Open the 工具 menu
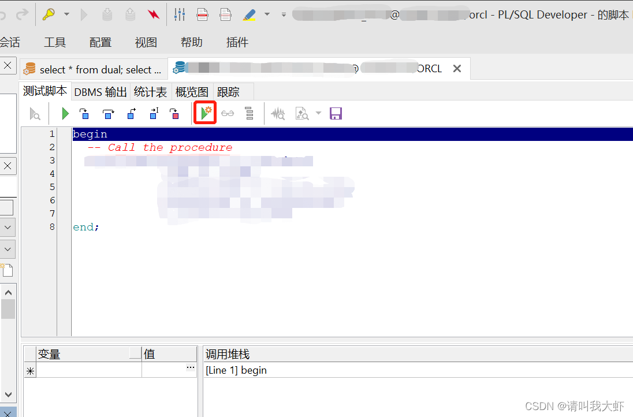This screenshot has height=417, width=633. coord(54,42)
